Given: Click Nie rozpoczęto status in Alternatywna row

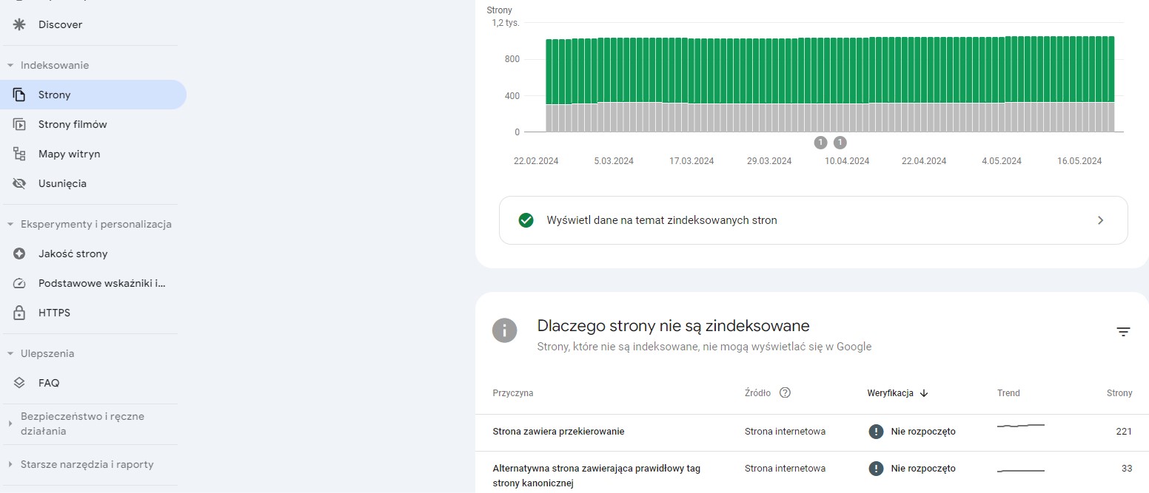Looking at the screenshot, I should 912,468.
